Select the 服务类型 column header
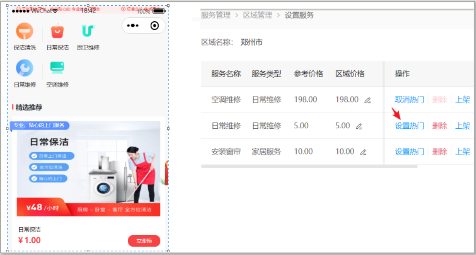The image size is (476, 255). tap(266, 74)
